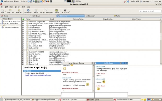Click the New toolbar icon
The height and width of the screenshot is (101, 162).
click(2, 10)
